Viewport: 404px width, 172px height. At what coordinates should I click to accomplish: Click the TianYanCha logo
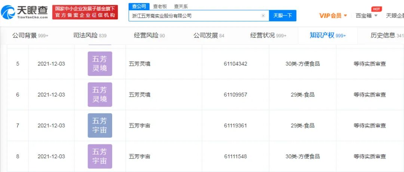click(x=24, y=12)
